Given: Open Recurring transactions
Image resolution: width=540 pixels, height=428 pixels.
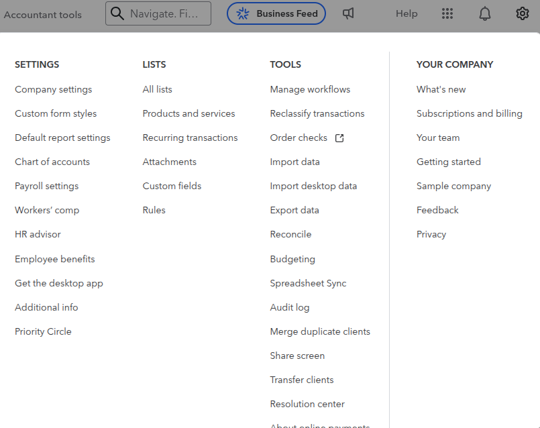Looking at the screenshot, I should [x=190, y=138].
